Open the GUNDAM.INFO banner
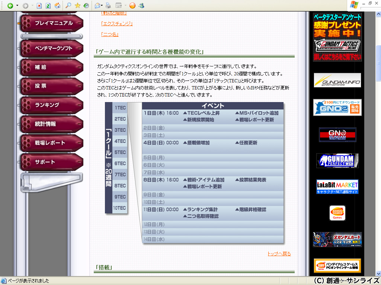381x285 pixels. click(x=337, y=80)
